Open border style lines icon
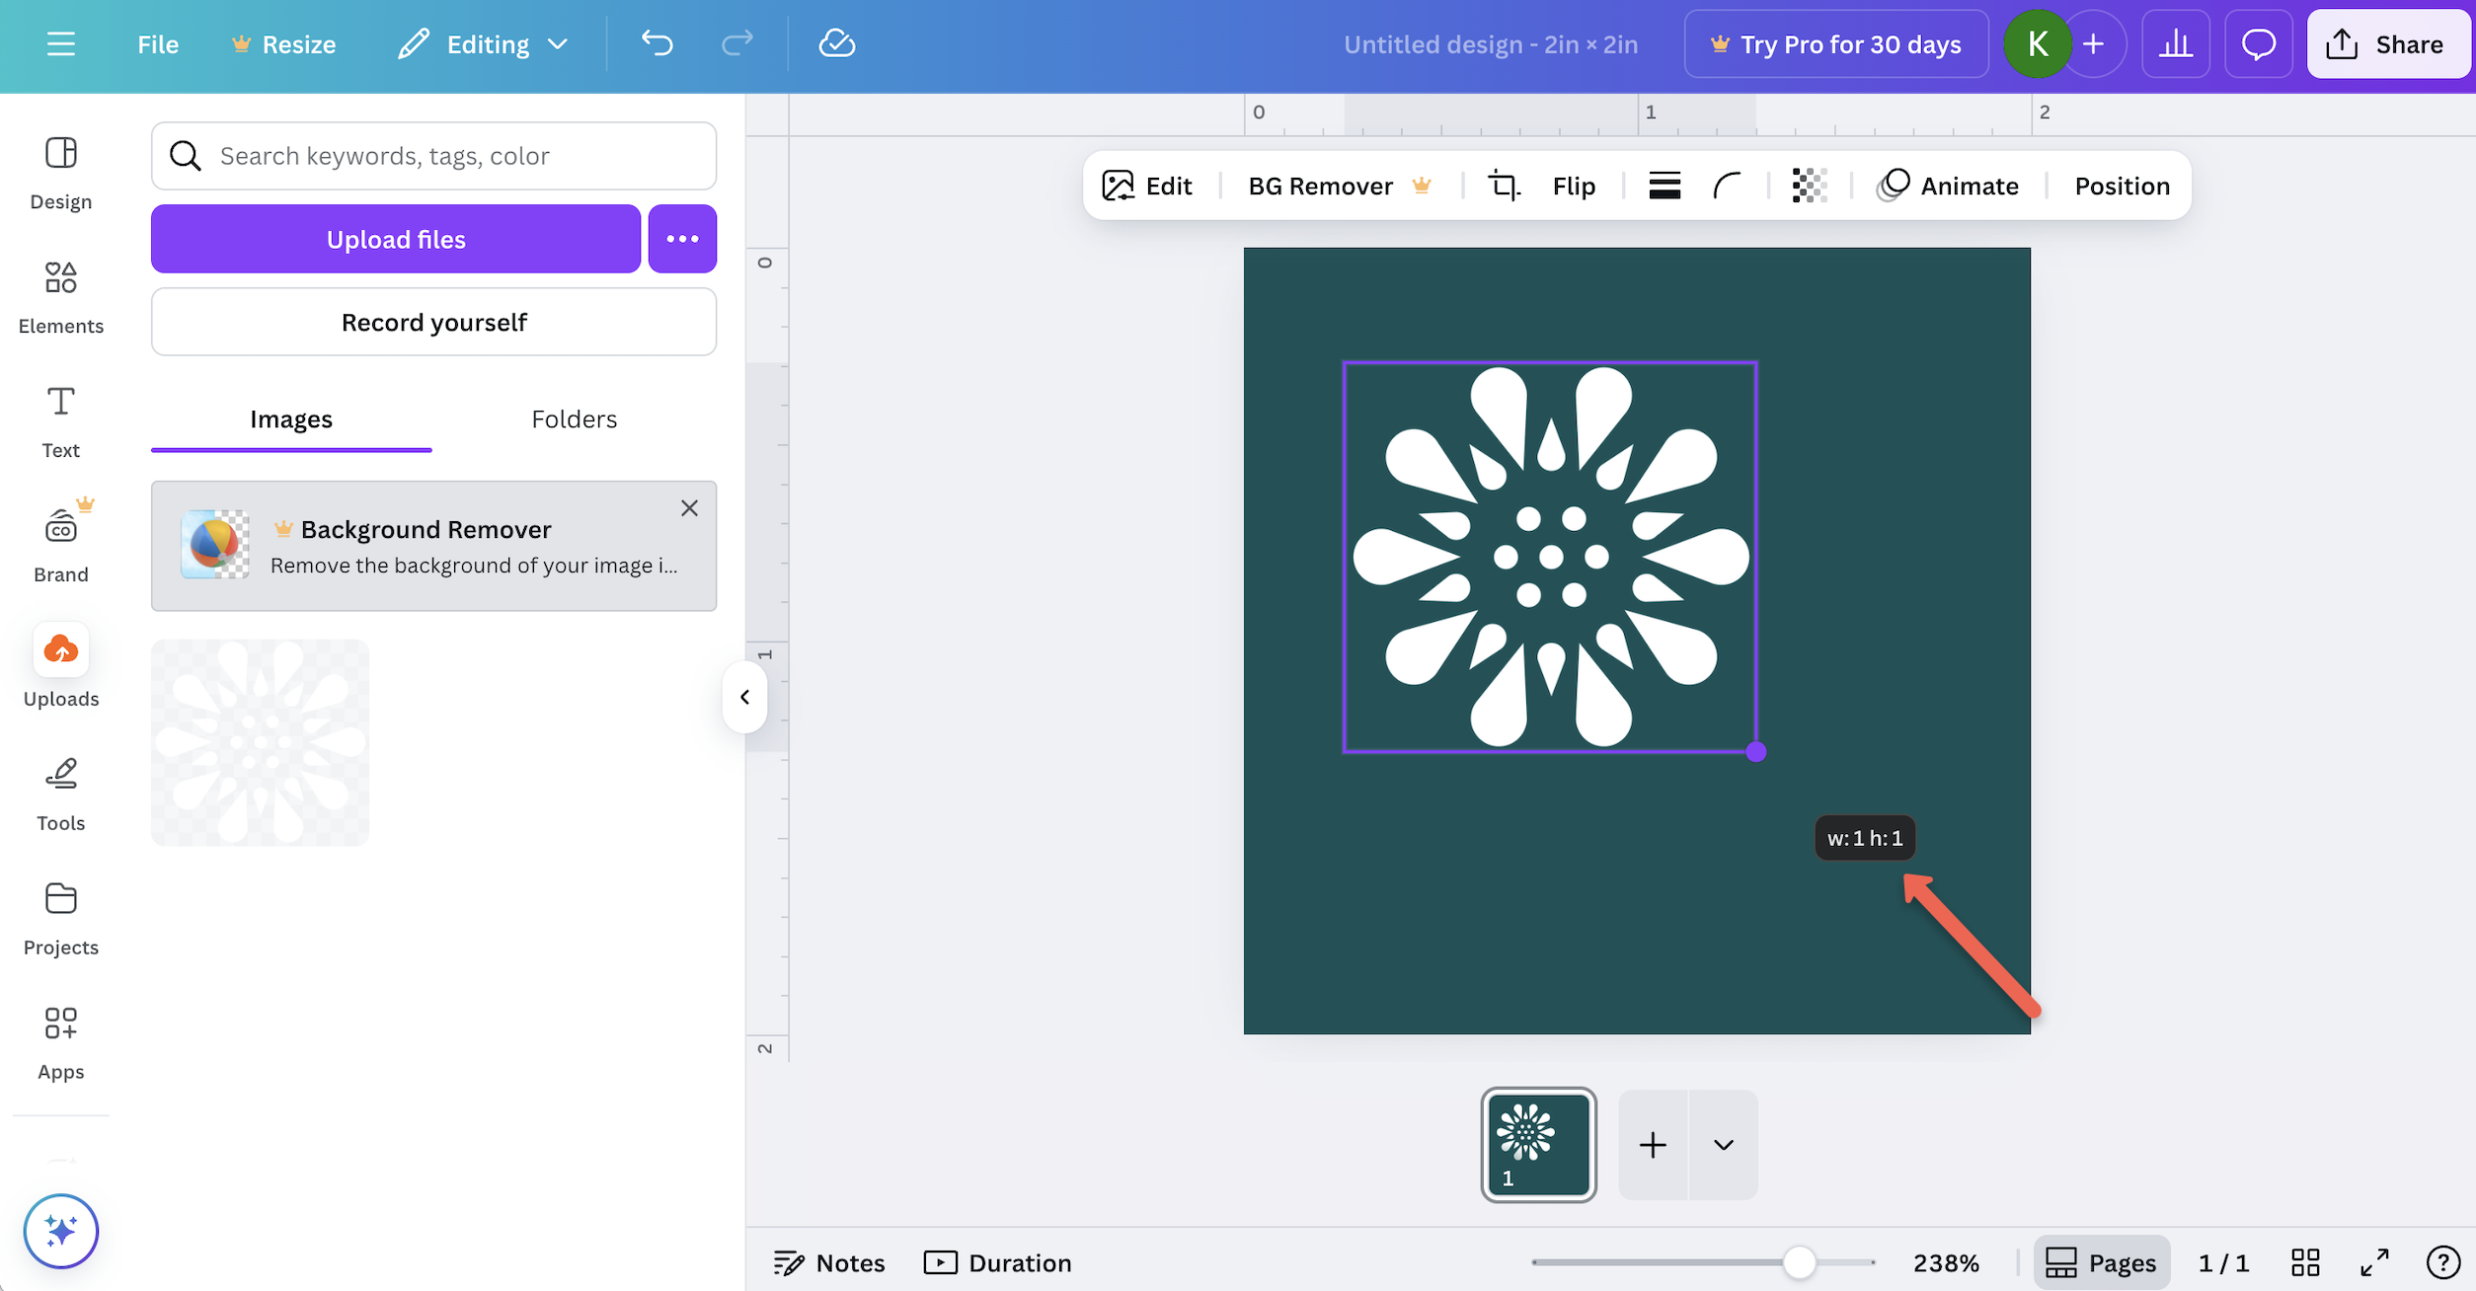The width and height of the screenshot is (2476, 1291). click(x=1664, y=186)
